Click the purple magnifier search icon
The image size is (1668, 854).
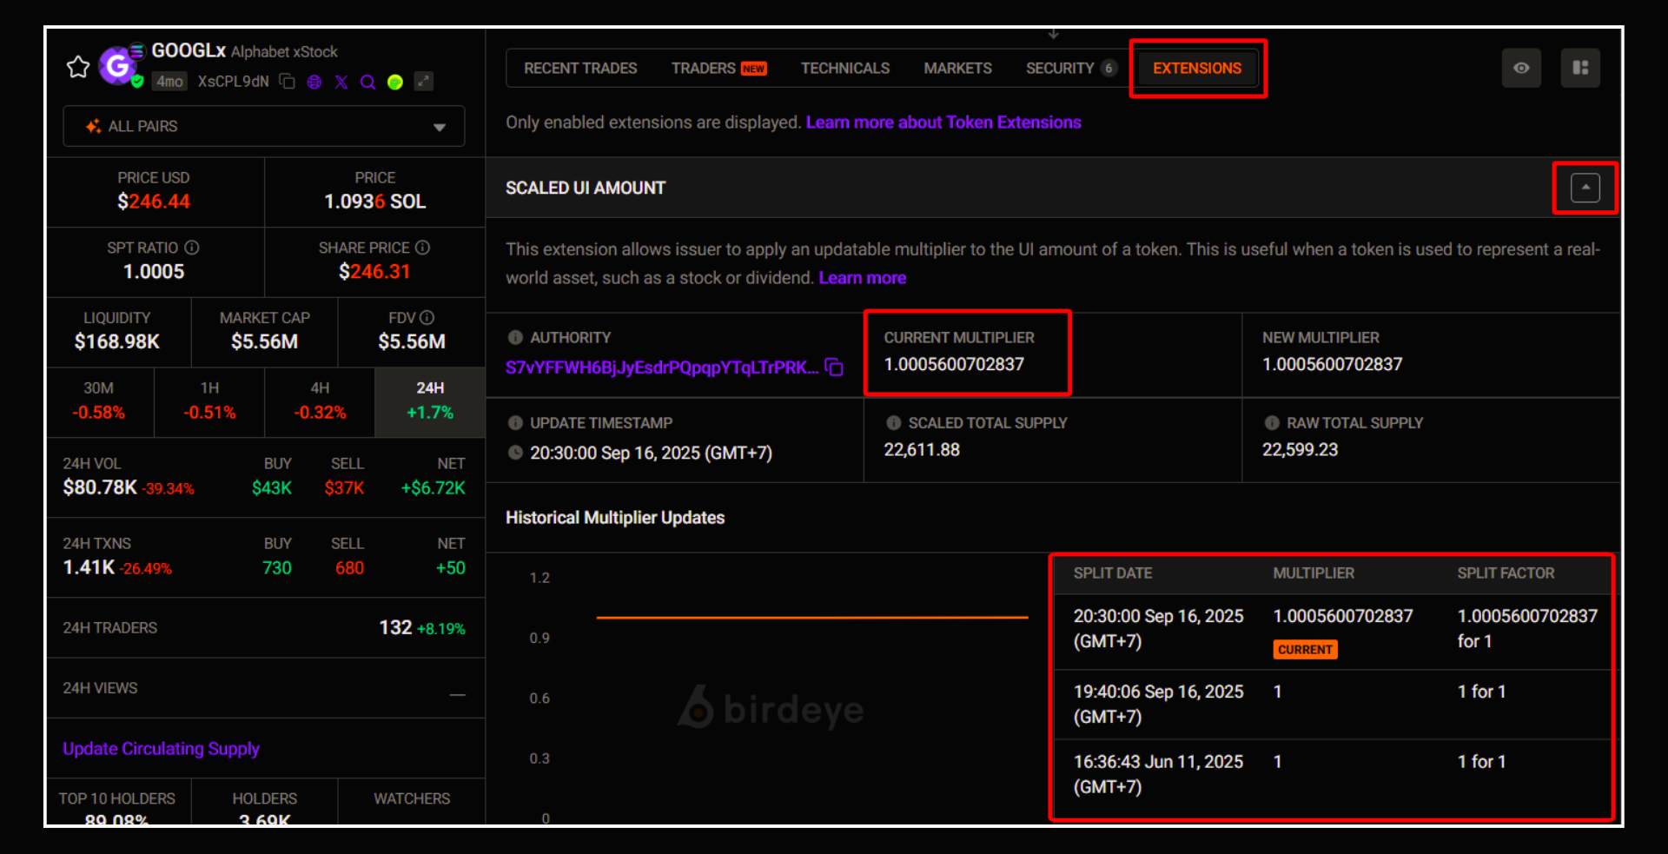pos(367,82)
